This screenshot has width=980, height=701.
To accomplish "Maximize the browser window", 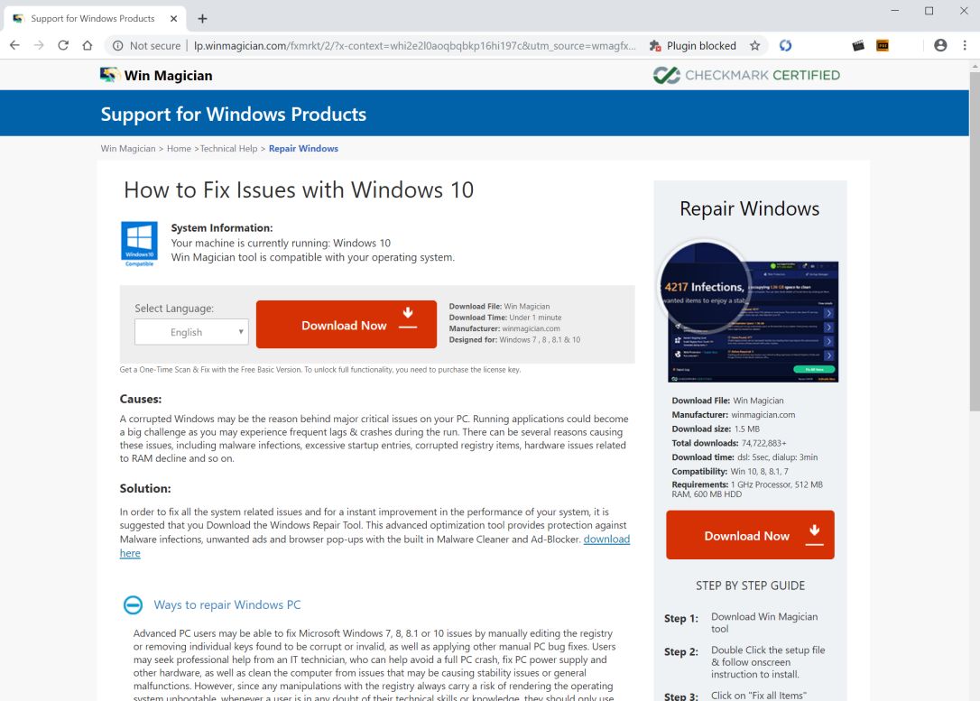I will (929, 11).
